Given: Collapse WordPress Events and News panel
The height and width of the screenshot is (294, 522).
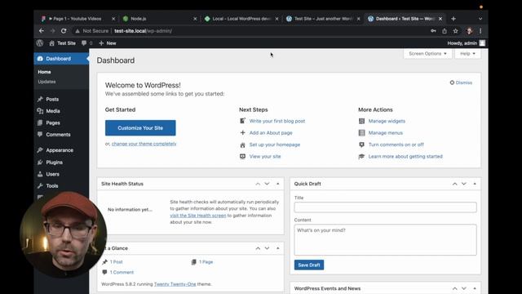Looking at the screenshot, I should 475,288.
